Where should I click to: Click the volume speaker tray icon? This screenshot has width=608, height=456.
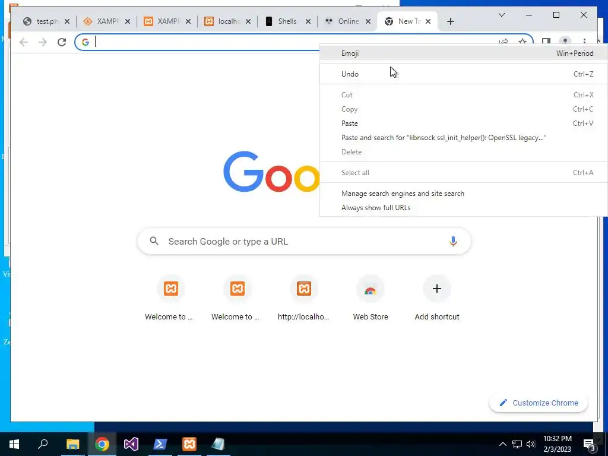pyautogui.click(x=531, y=444)
